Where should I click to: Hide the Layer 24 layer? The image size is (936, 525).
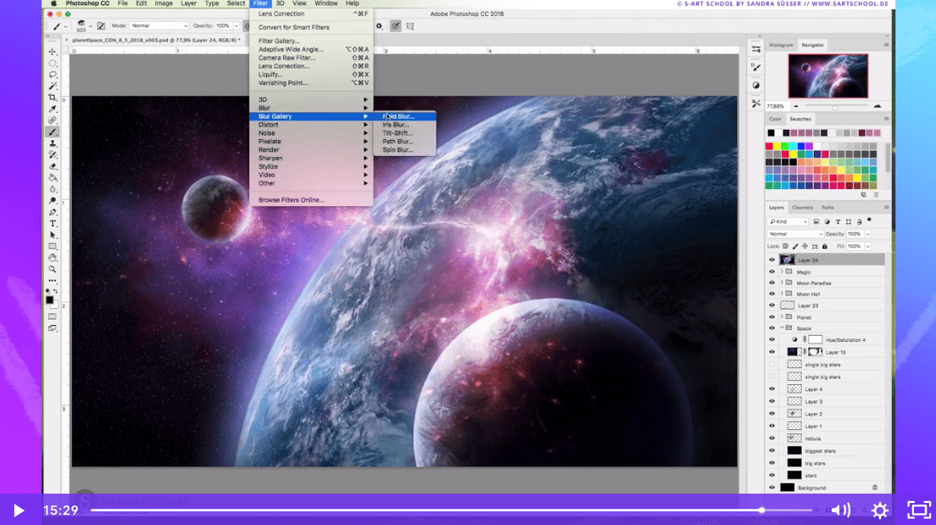pos(772,260)
